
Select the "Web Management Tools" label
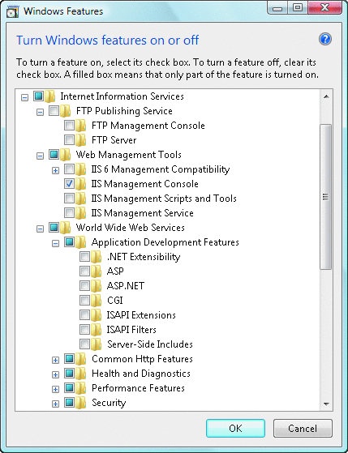point(129,155)
